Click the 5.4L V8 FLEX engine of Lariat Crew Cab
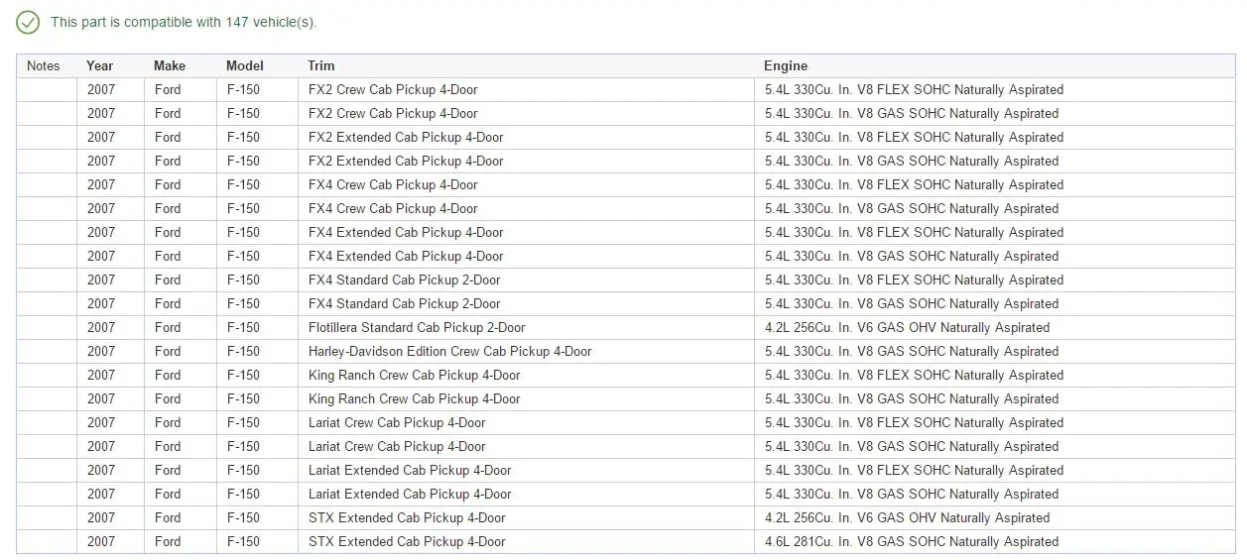This screenshot has width=1247, height=560. tap(914, 422)
